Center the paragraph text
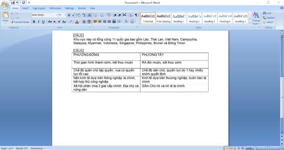The image size is (284, 150). 100,22
